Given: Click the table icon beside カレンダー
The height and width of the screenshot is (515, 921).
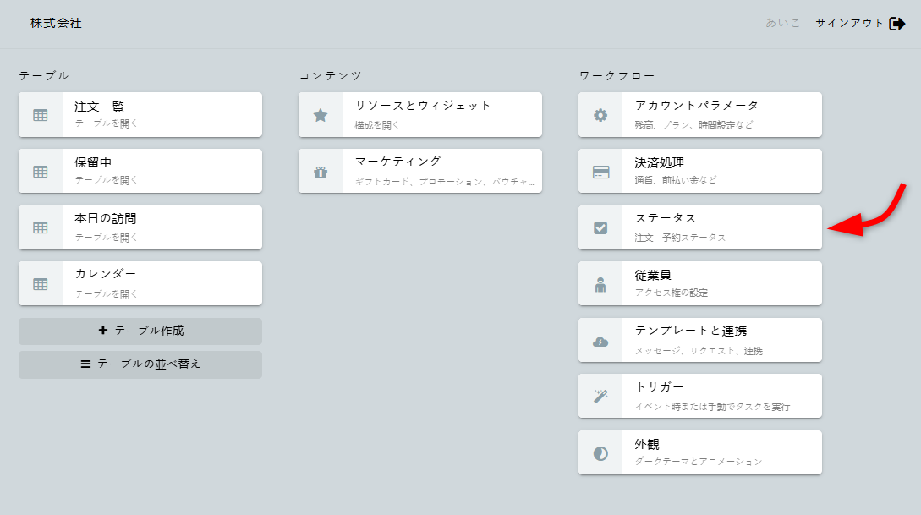Looking at the screenshot, I should [41, 284].
